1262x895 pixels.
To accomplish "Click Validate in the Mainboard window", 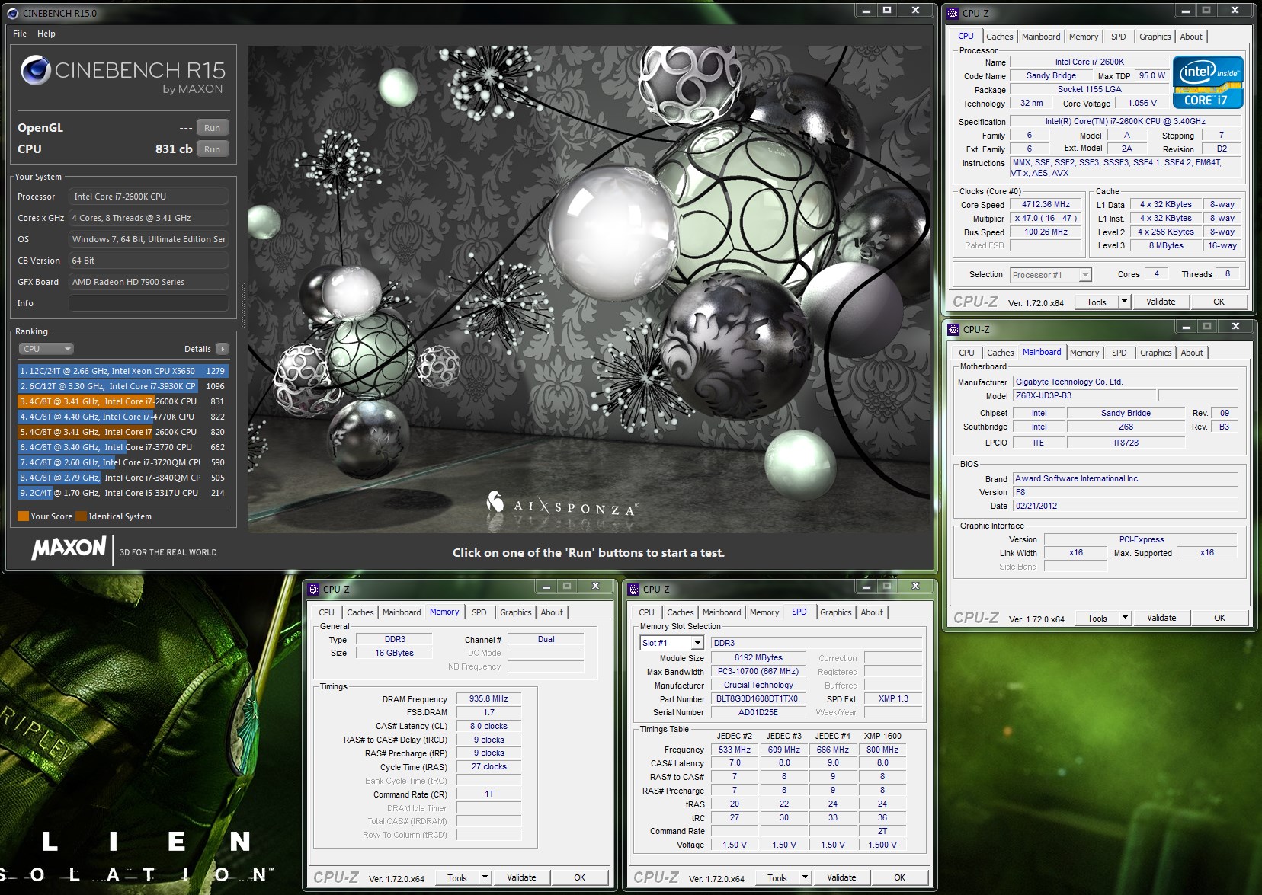I will 1161,618.
